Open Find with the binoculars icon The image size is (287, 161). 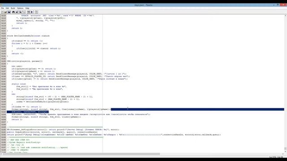(13, 12)
